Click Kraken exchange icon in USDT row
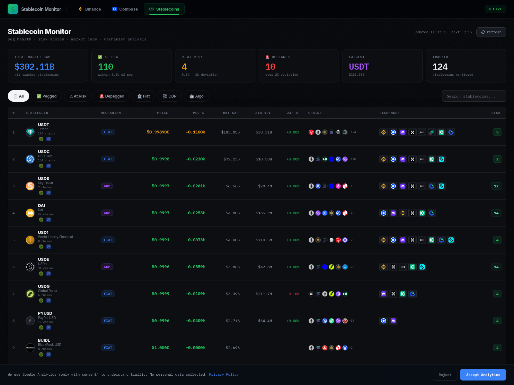 coord(403,132)
